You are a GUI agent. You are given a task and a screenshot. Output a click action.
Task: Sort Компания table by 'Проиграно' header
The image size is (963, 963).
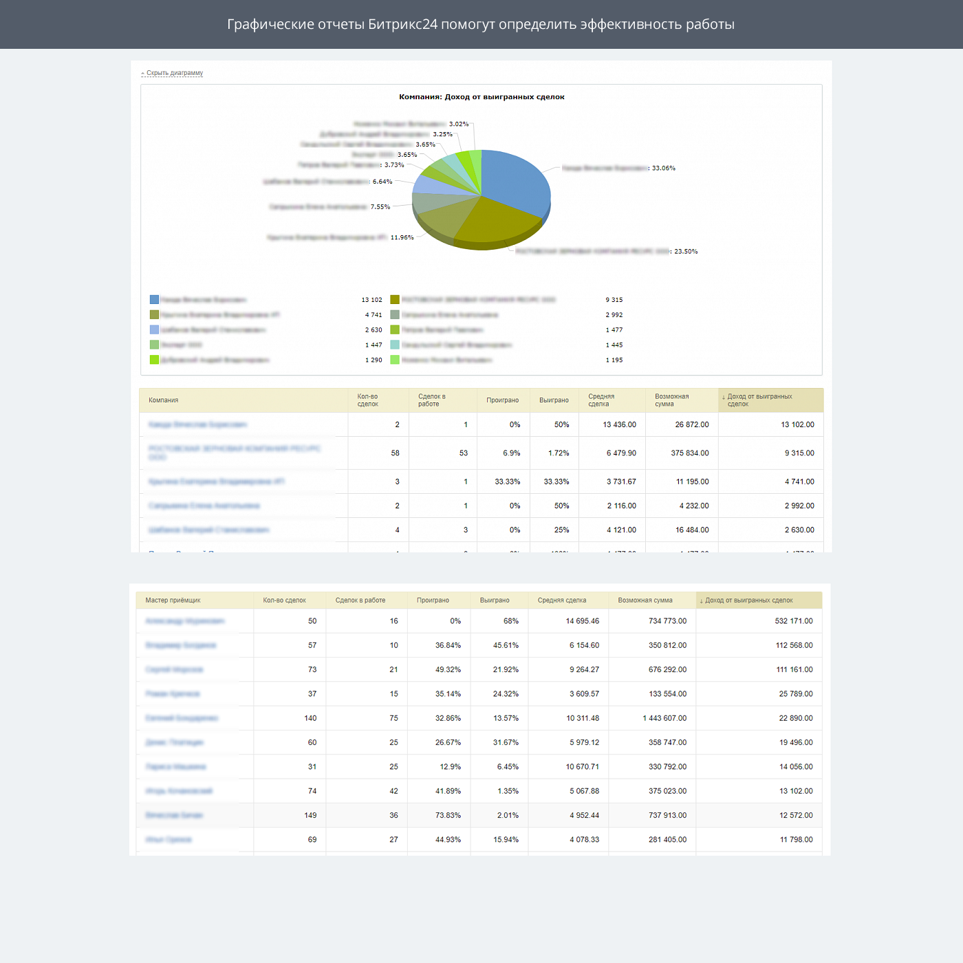click(x=503, y=400)
